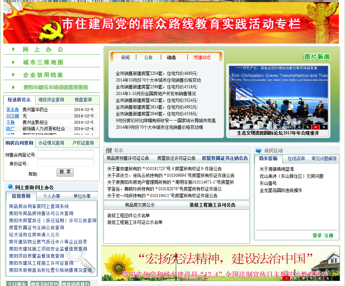Click the green arrow beside 城市三维地图
Screen dimensions: 346x286
pyautogui.click(x=13, y=62)
